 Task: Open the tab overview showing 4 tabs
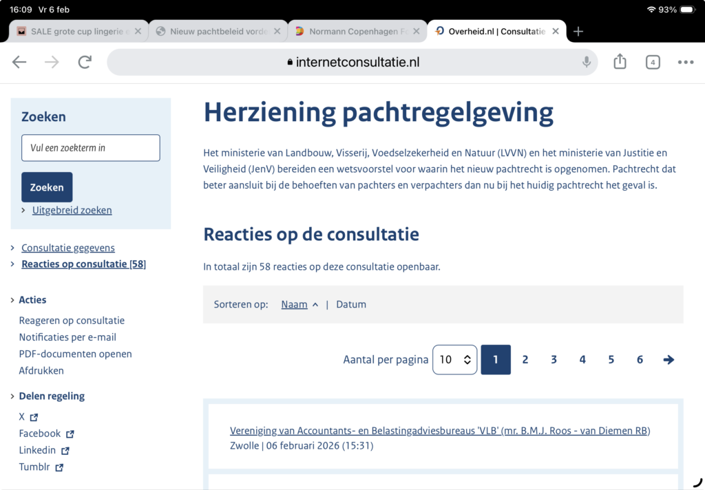[653, 62]
